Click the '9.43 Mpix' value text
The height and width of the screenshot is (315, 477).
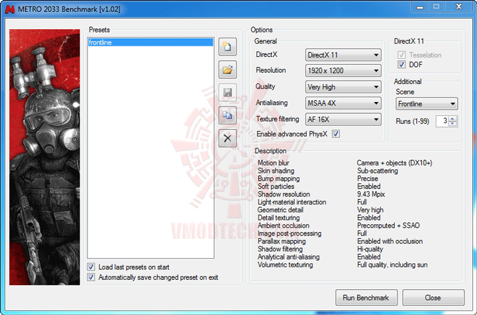371,195
